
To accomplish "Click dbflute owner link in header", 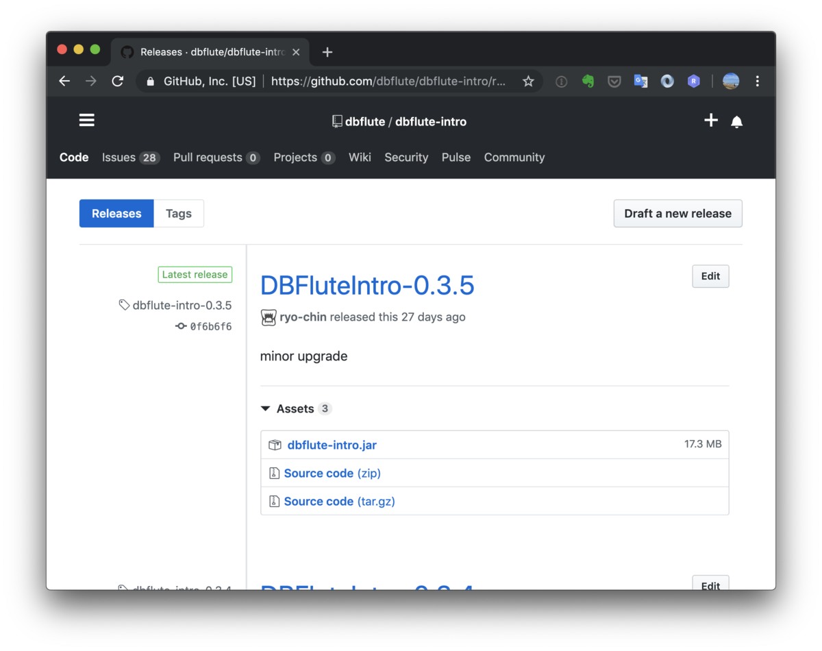I will tap(365, 121).
